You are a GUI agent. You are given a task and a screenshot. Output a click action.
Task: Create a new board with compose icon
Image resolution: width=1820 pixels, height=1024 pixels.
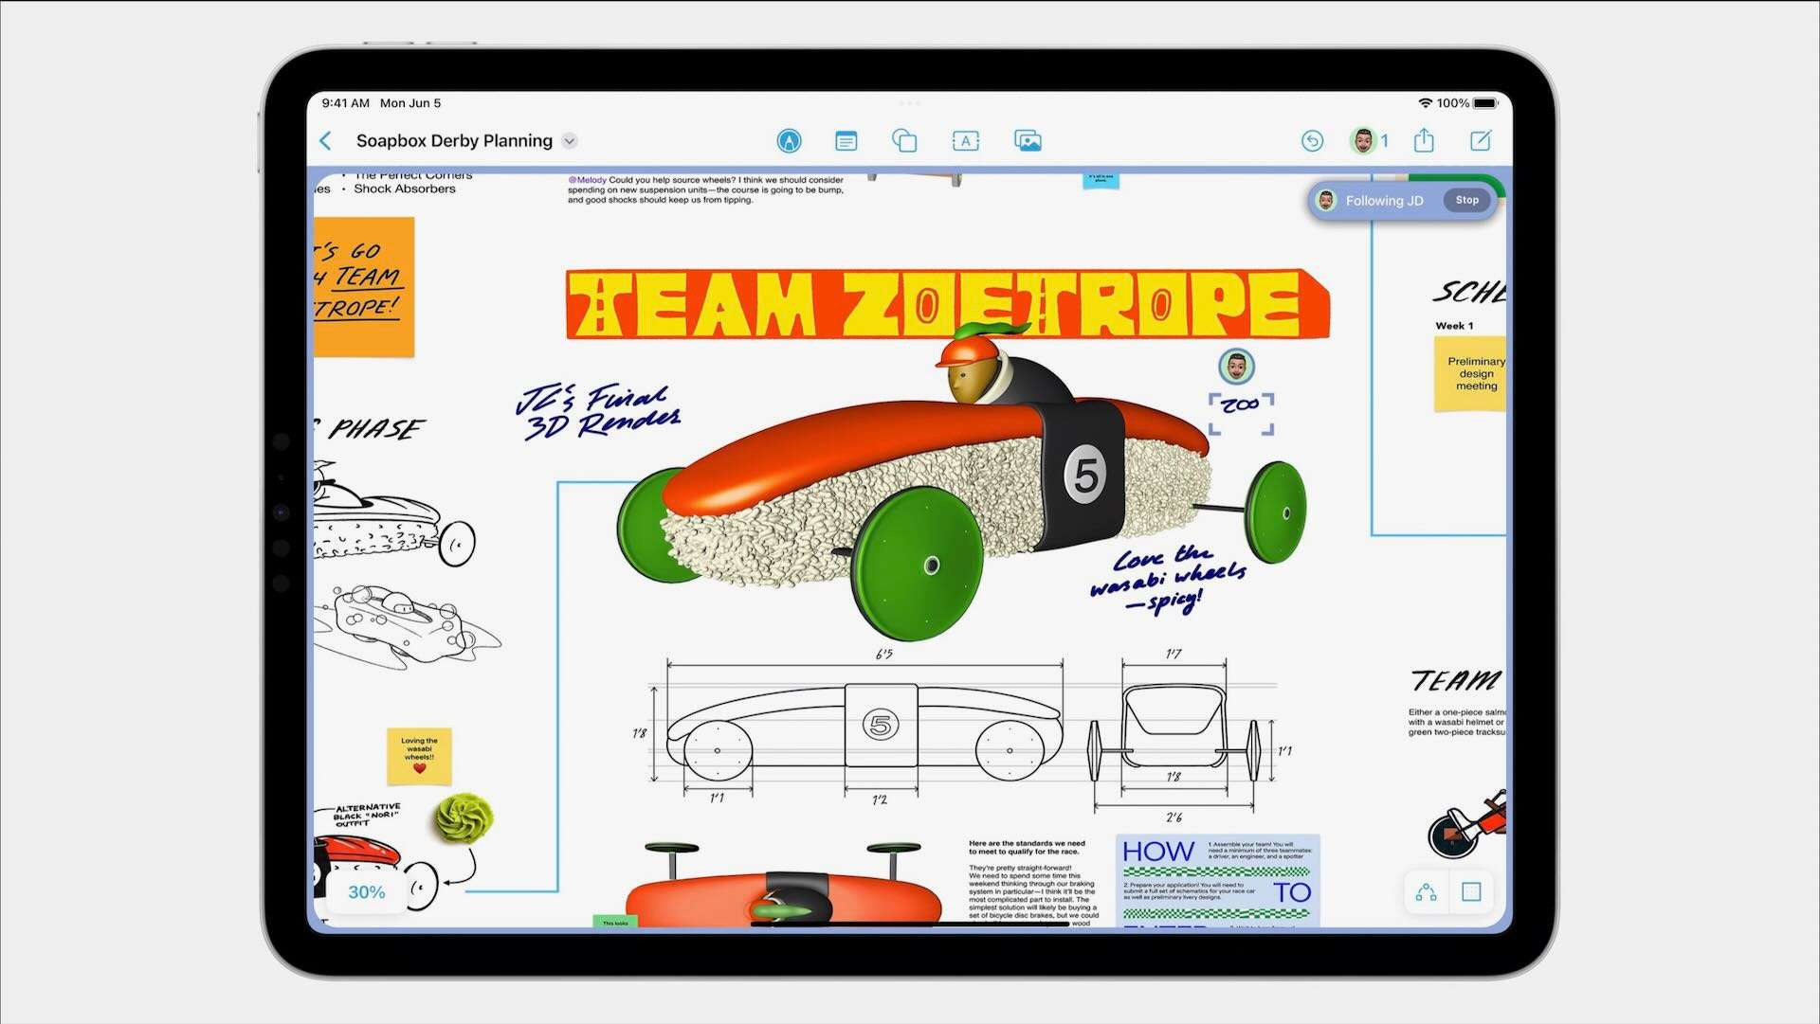(1481, 141)
